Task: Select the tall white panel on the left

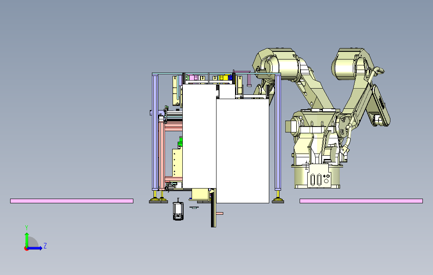Action: pos(199,136)
